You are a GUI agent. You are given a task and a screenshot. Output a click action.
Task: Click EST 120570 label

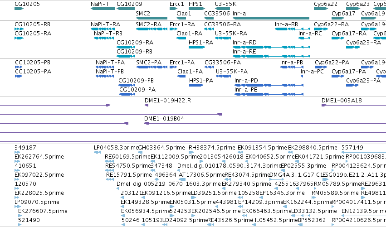coord(25,184)
